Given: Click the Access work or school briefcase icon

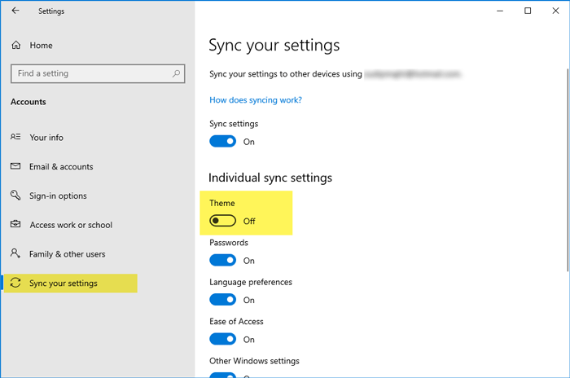Looking at the screenshot, I should click(x=16, y=225).
